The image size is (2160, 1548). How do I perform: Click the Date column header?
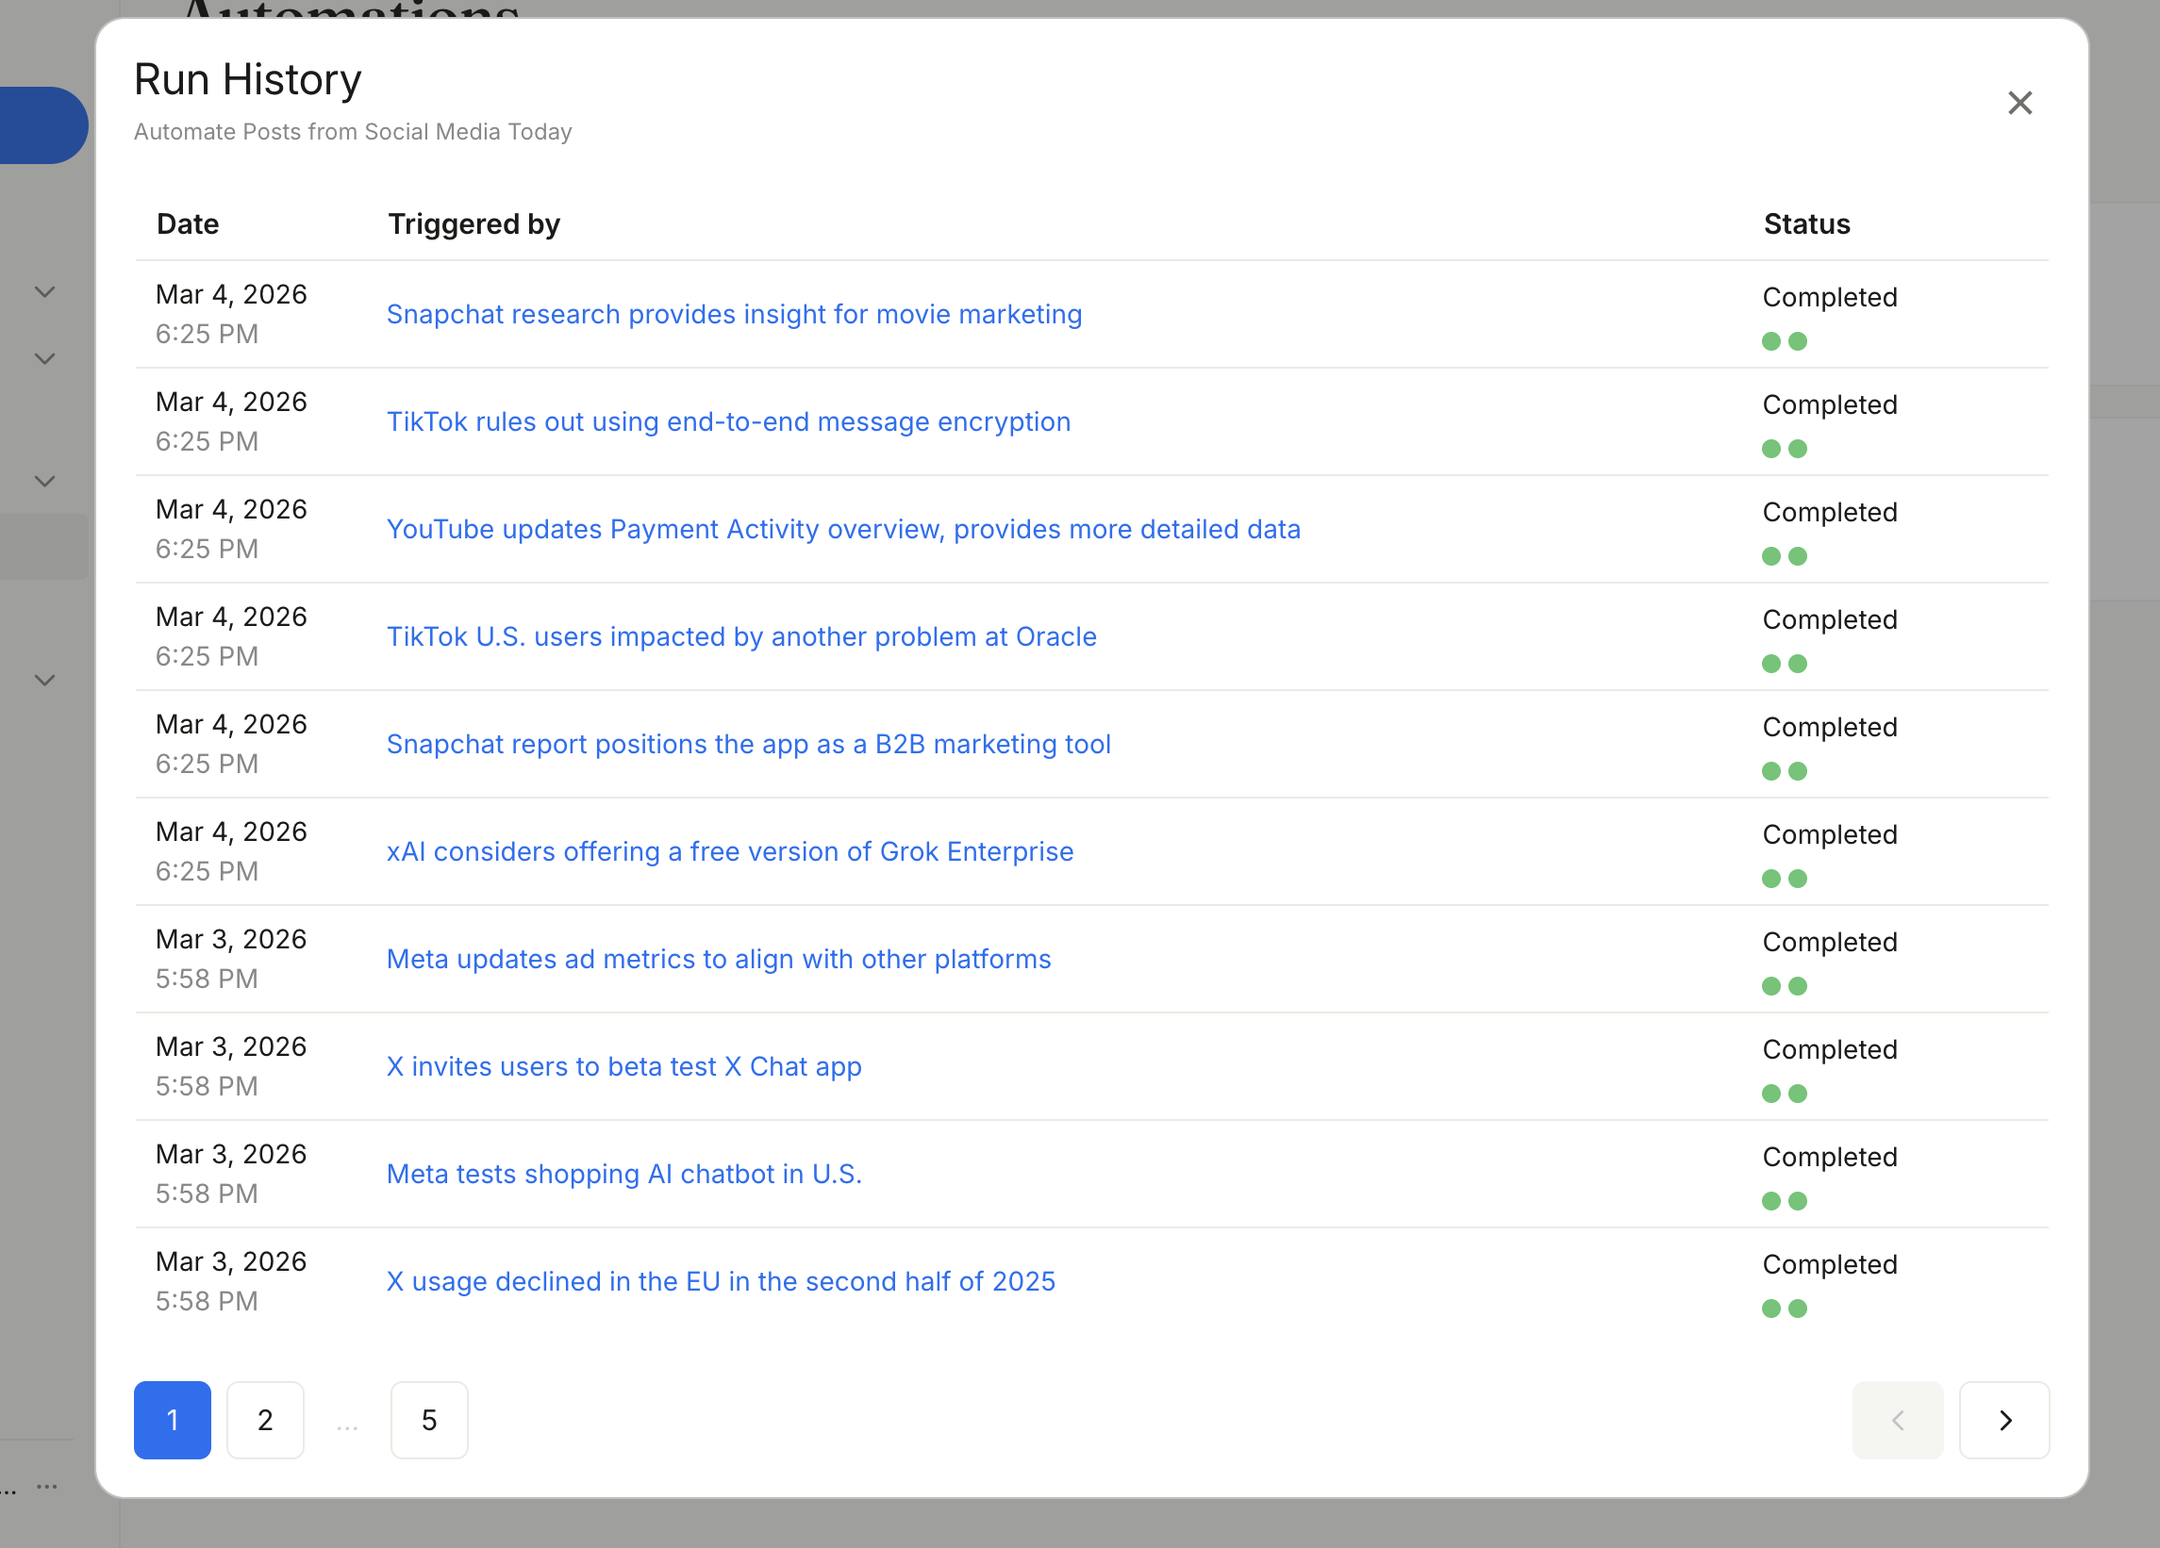(x=187, y=223)
